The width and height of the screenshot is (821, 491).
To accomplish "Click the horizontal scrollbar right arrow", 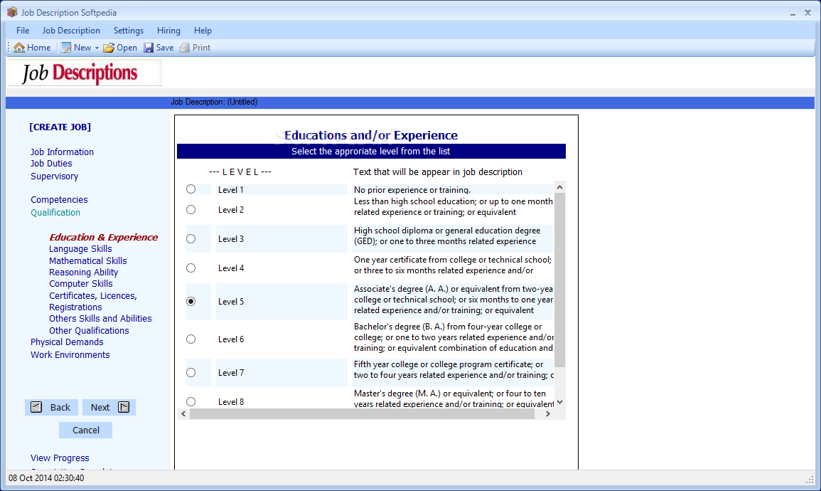I will (547, 414).
